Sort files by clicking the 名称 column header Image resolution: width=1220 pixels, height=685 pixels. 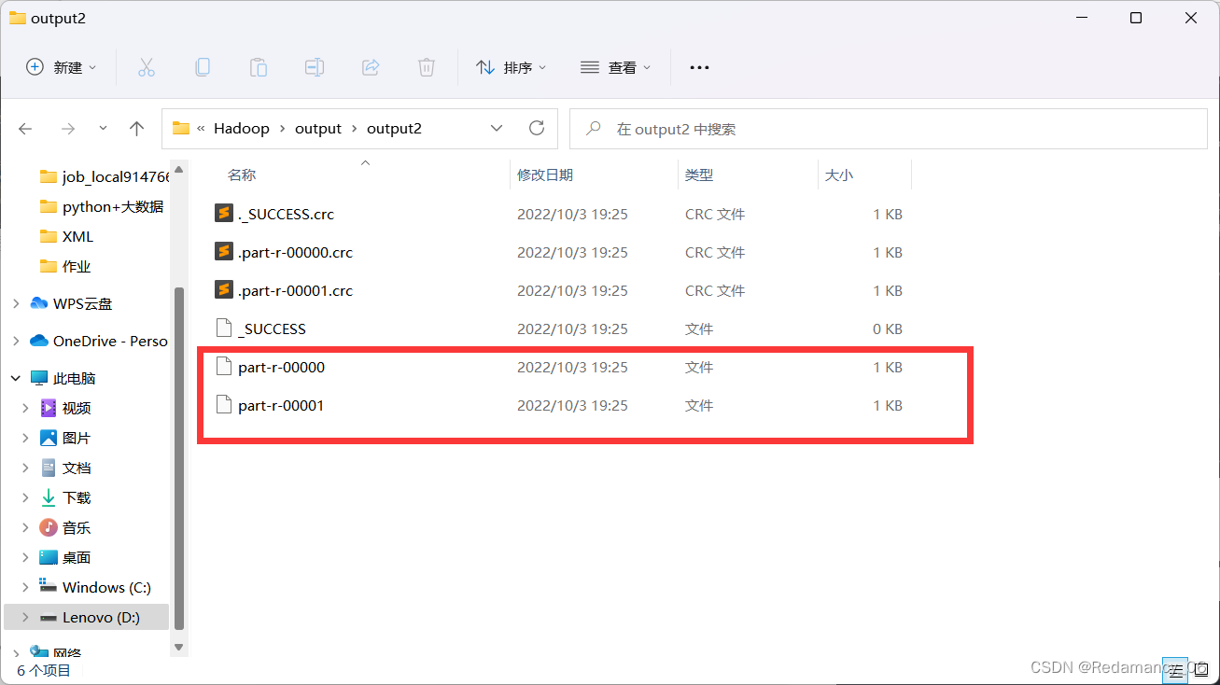[x=241, y=175]
